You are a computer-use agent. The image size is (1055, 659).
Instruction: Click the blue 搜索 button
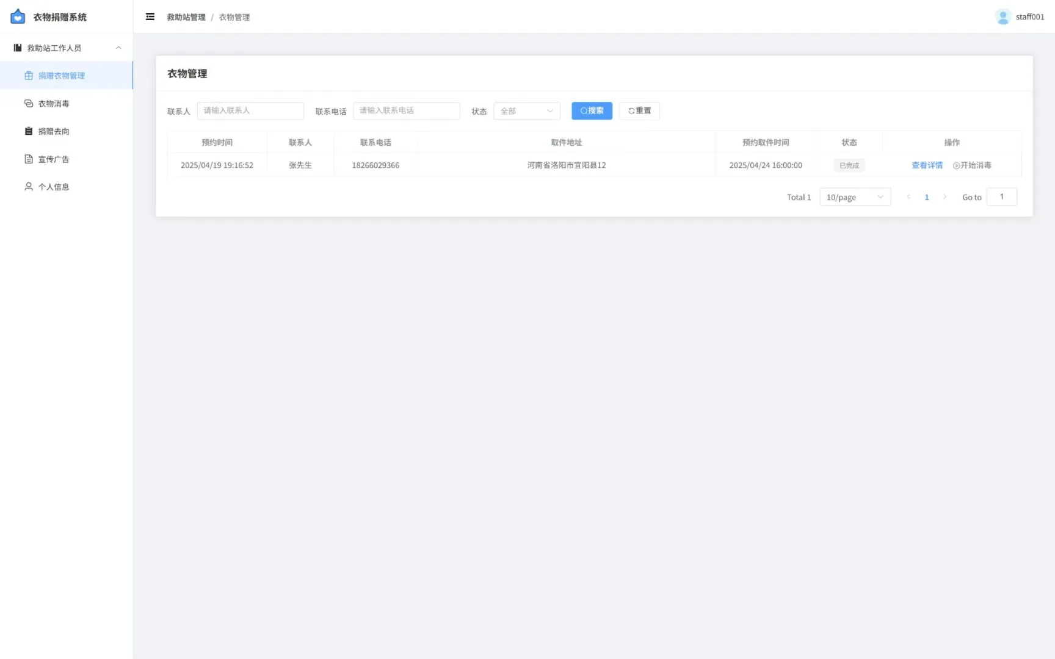pyautogui.click(x=592, y=110)
